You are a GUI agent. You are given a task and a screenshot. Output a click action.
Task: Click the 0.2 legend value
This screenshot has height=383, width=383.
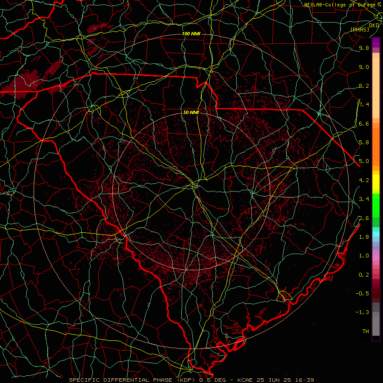click(364, 275)
